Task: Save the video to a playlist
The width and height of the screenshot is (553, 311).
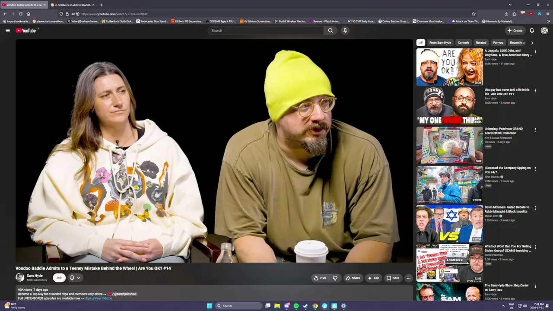Action: 393,278
